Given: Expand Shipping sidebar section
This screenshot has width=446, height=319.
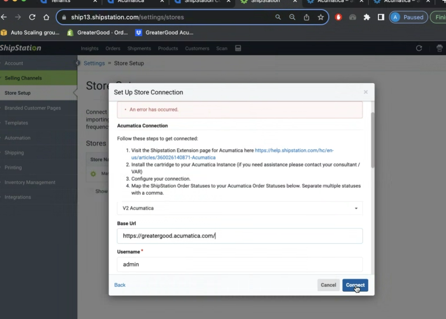Looking at the screenshot, I should [x=38, y=153].
